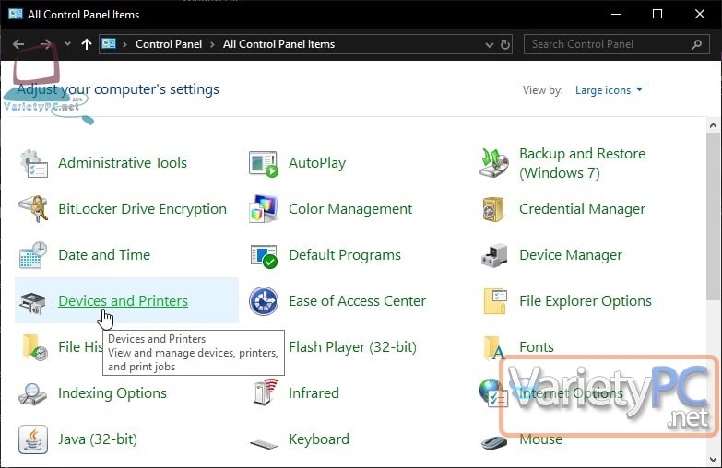This screenshot has height=468, width=722.
Task: Expand chevron before Control Panel breadcrumb
Action: 124,44
